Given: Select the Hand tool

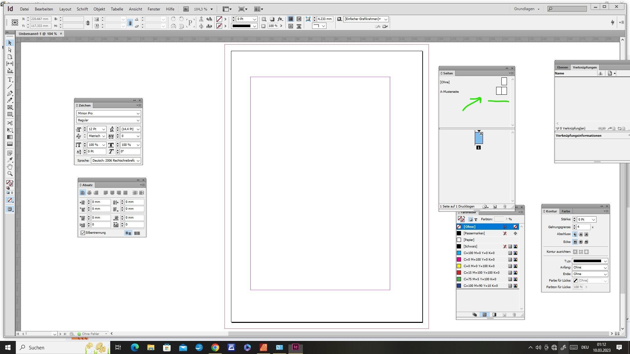Looking at the screenshot, I should pos(10,167).
